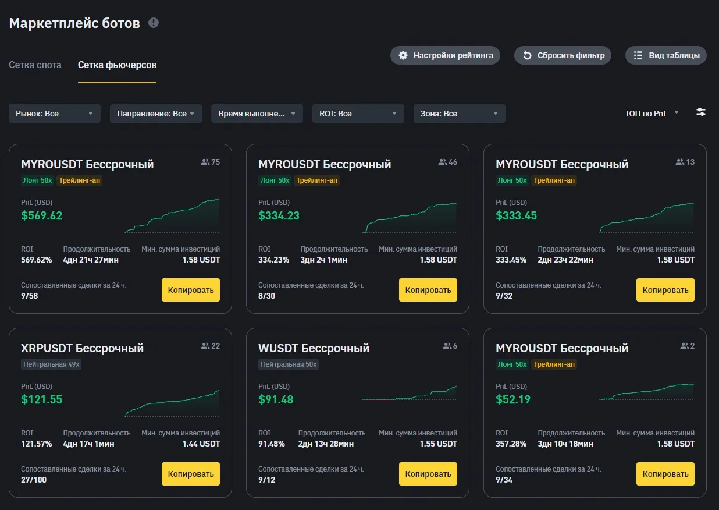Viewport: 719px width, 510px height.
Task: Copy the XRPUSDT bot with Копировать
Action: click(191, 474)
